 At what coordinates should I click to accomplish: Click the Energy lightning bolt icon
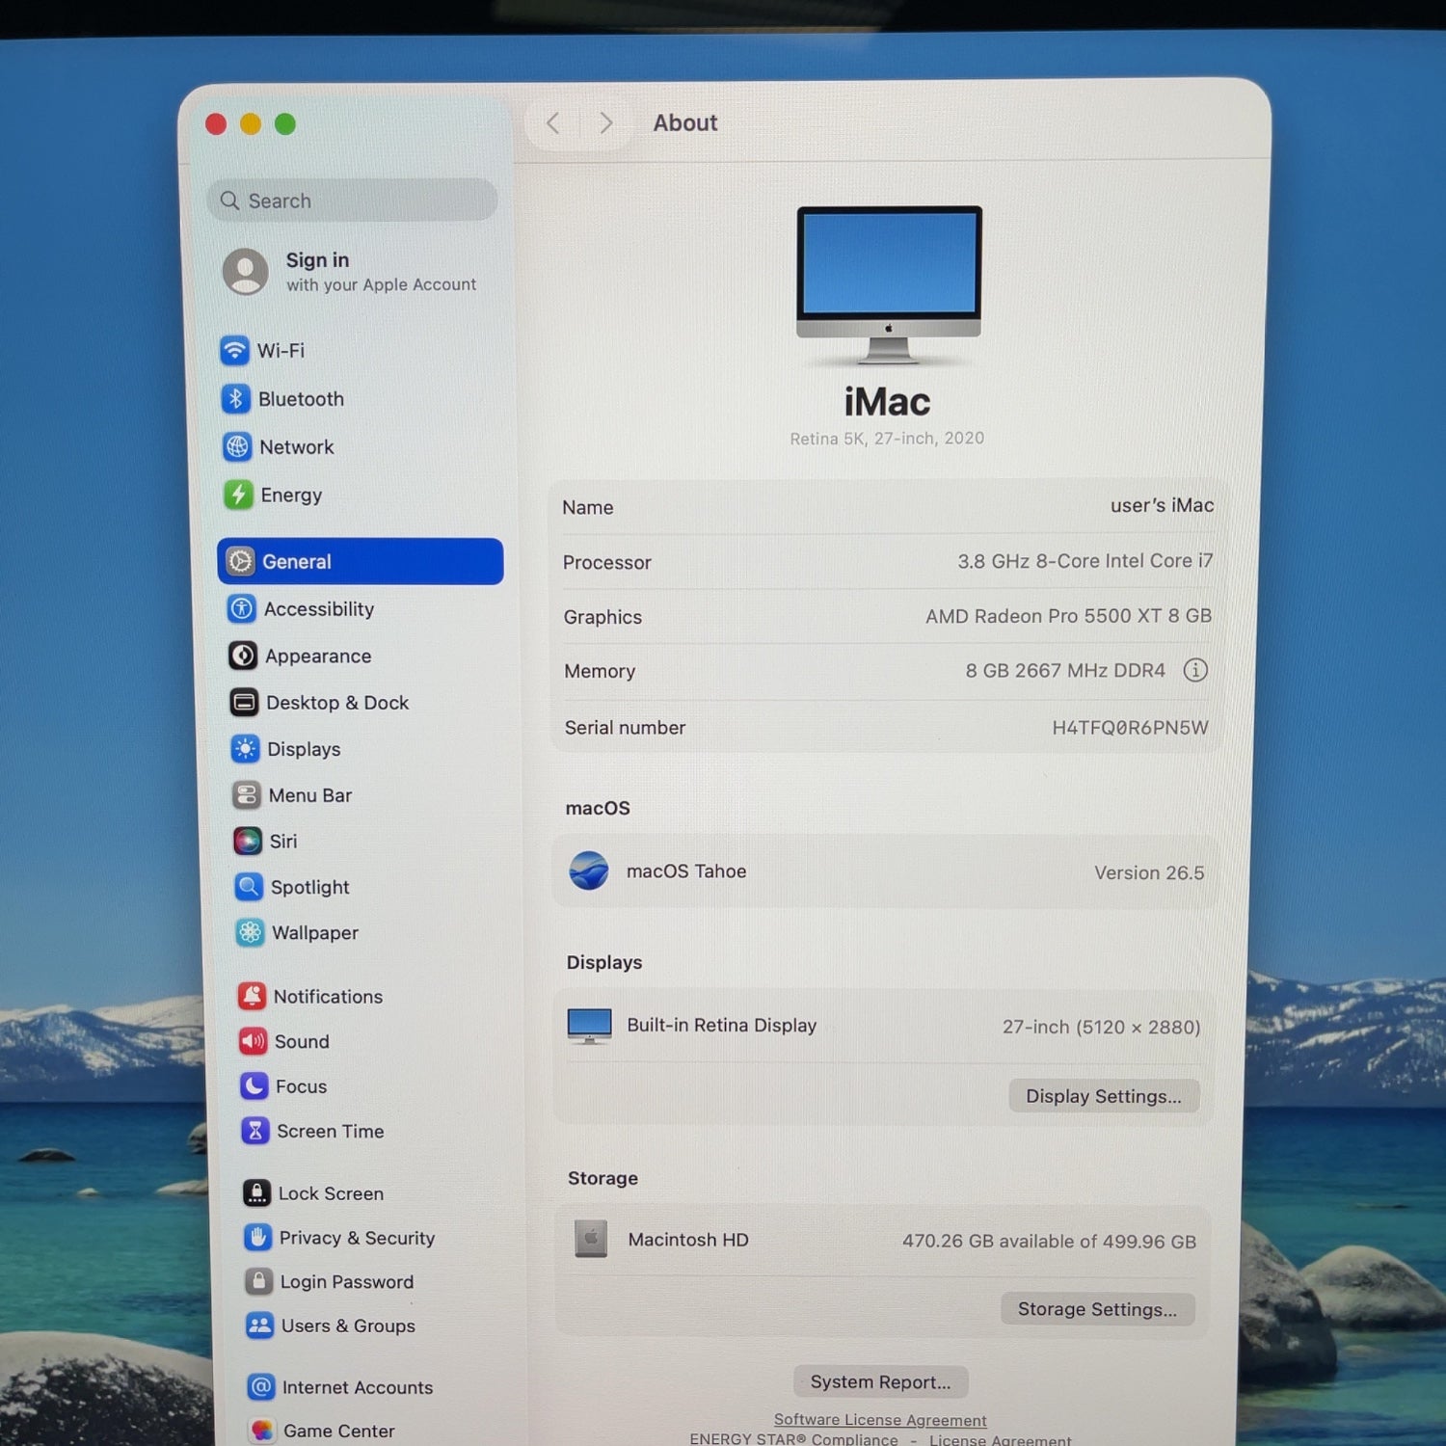(238, 495)
